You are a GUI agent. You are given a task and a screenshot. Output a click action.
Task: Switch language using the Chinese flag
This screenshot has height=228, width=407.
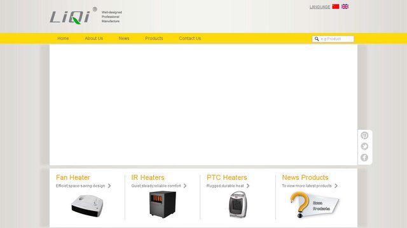(x=336, y=6)
